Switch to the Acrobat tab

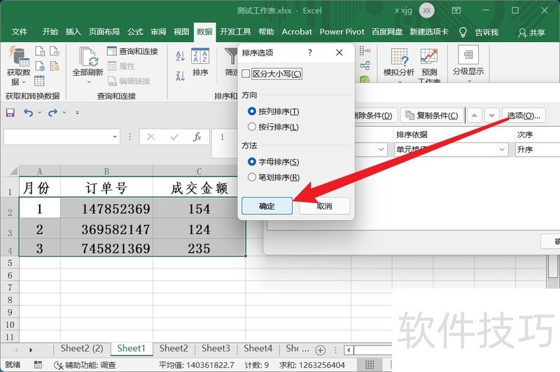(x=296, y=32)
